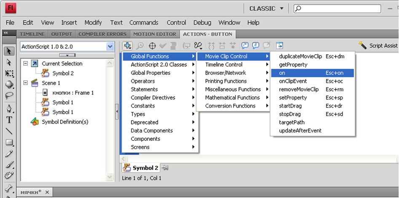Image resolution: width=399 pixels, height=198 pixels.
Task: Open the Browser/Network submenu
Action: click(x=233, y=73)
